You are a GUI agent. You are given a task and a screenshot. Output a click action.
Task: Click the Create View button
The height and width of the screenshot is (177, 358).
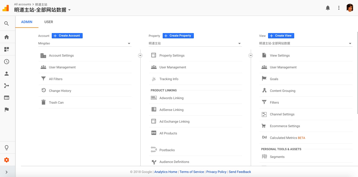click(281, 36)
